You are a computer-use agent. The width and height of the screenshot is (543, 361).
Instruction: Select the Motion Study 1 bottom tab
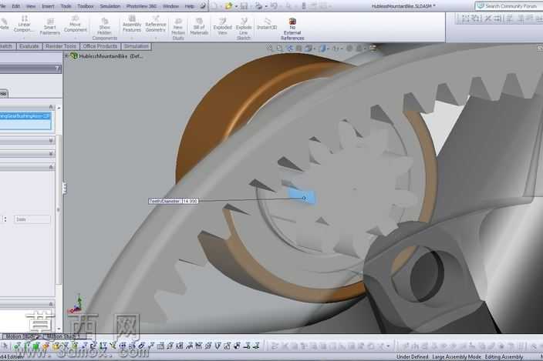pyautogui.click(x=63, y=336)
